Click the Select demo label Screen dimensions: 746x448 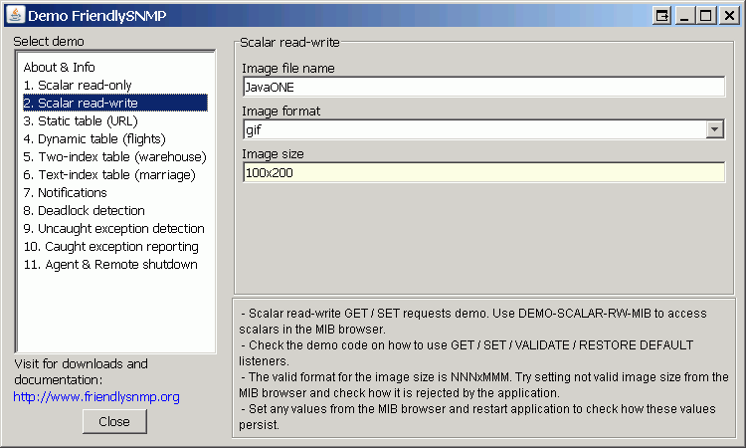pyautogui.click(x=49, y=42)
